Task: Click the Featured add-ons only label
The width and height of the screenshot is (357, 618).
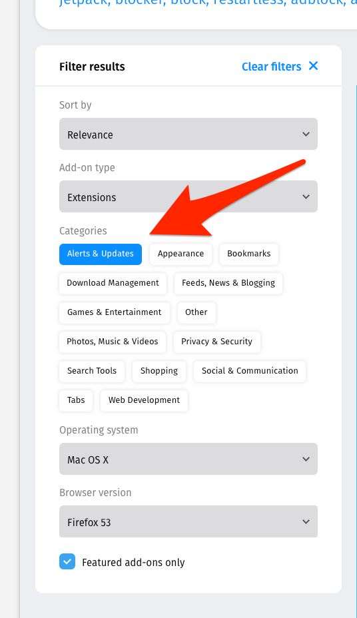Action: click(133, 563)
